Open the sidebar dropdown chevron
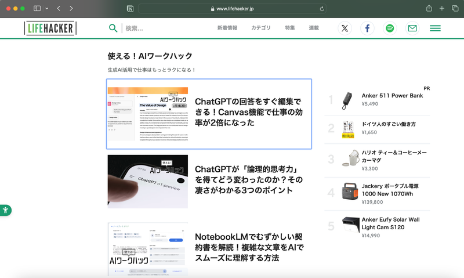 tap(47, 9)
